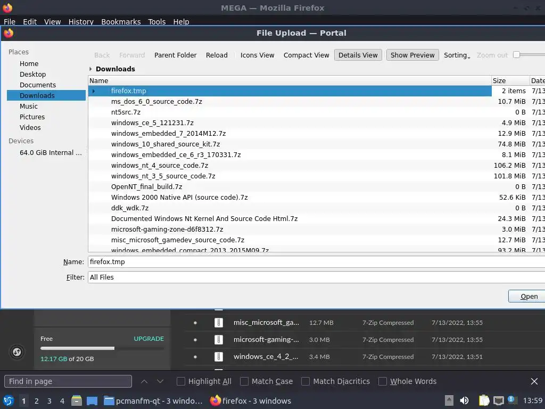Enable Whole Words checkbox
Image resolution: width=545 pixels, height=409 pixels.
point(382,381)
